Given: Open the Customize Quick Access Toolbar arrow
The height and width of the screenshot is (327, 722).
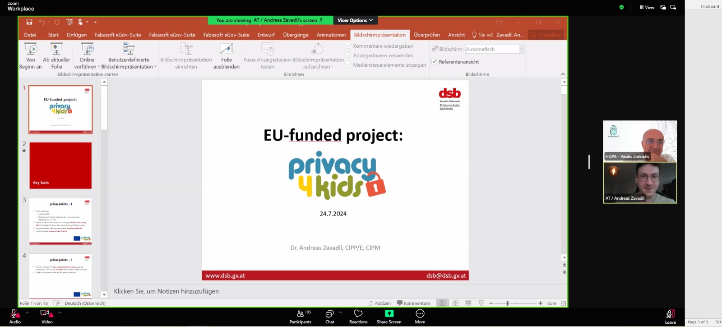Looking at the screenshot, I should coord(95,22).
